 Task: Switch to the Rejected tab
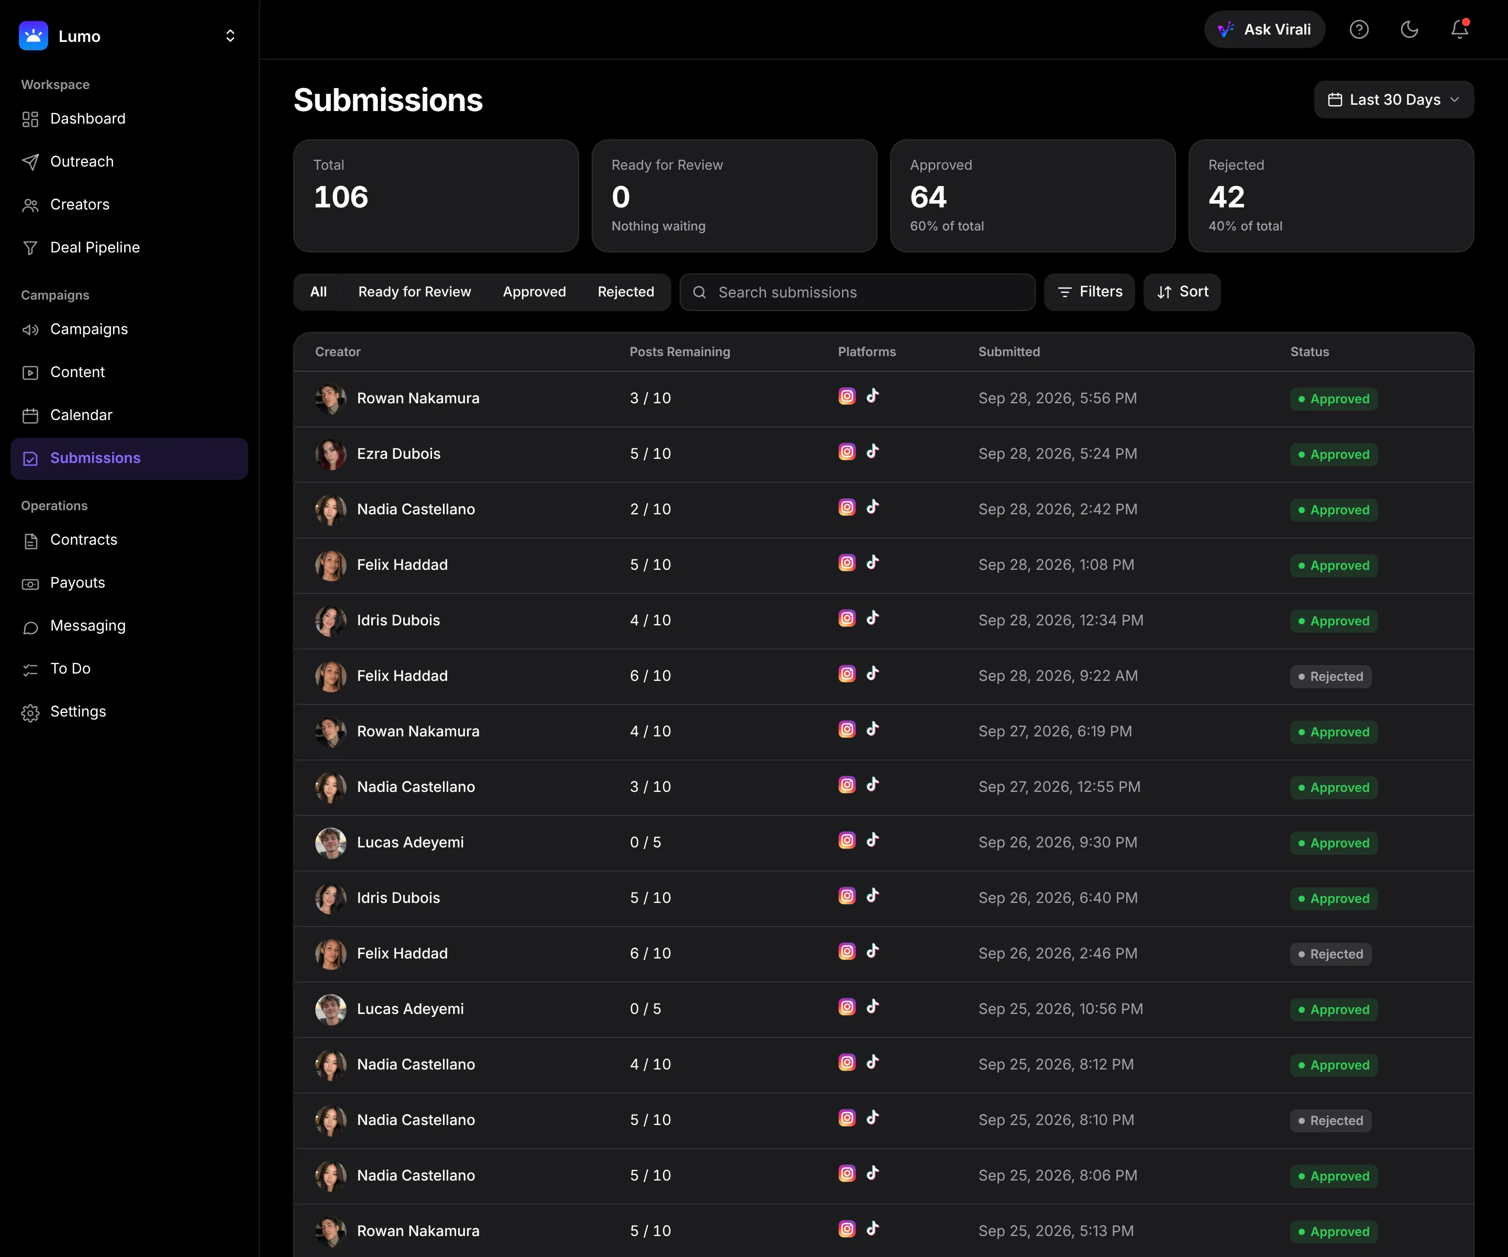pos(626,292)
